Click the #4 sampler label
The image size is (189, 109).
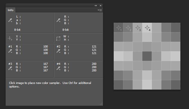pos(58,64)
